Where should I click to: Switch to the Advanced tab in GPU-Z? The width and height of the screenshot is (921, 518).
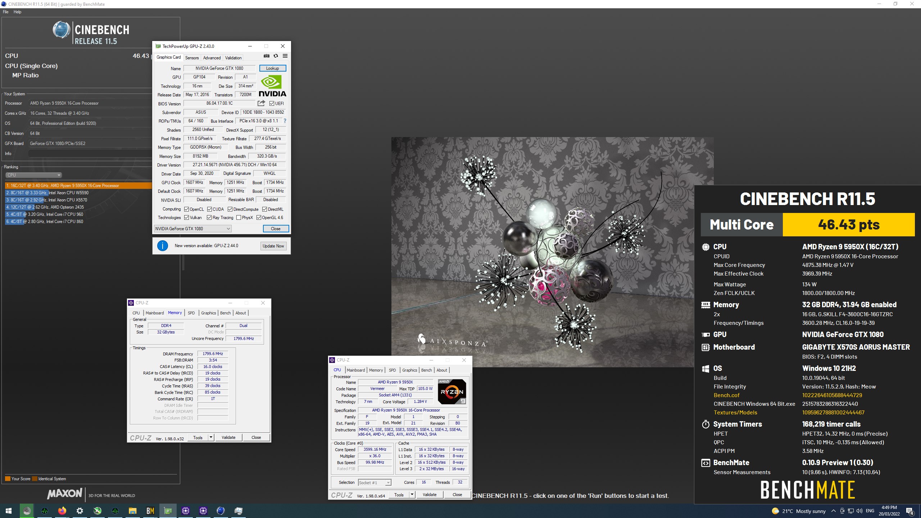(x=212, y=58)
